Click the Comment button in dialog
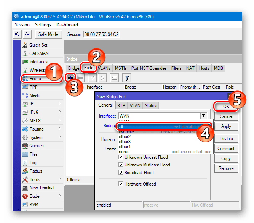The width and height of the screenshot is (254, 223). [x=226, y=149]
